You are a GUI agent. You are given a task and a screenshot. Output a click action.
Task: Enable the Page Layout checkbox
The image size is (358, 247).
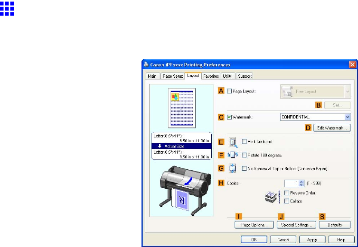click(x=229, y=91)
